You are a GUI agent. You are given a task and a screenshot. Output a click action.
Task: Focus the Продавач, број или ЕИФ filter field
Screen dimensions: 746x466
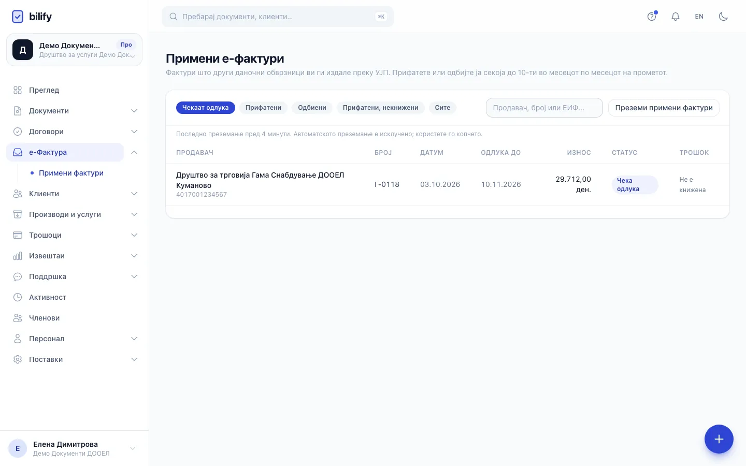click(x=544, y=108)
